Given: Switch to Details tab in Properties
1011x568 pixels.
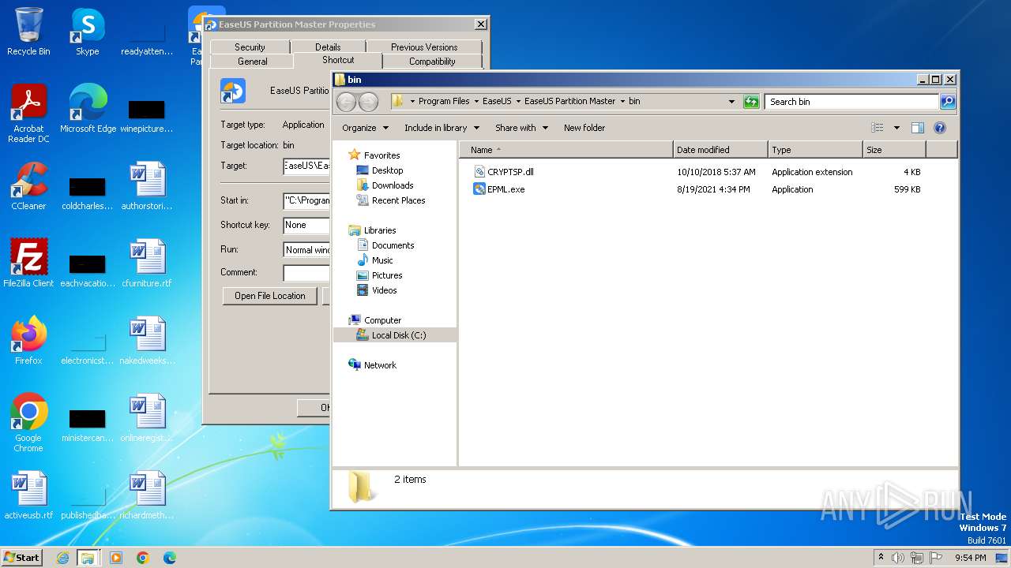Looking at the screenshot, I should (328, 47).
